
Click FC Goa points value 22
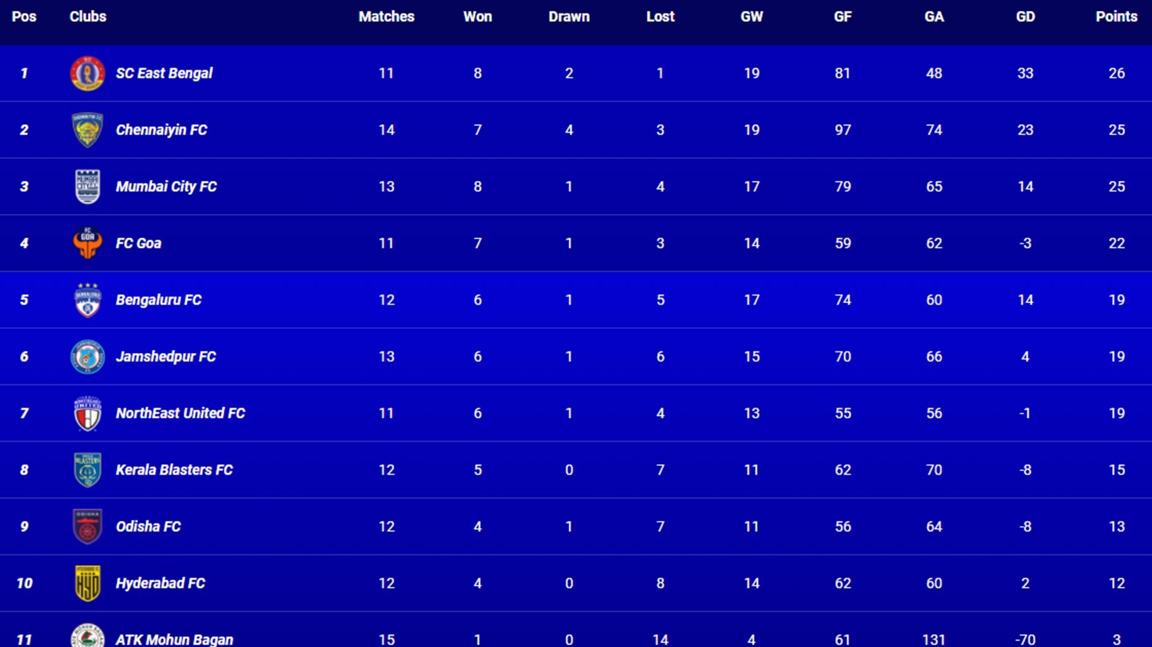(1116, 243)
